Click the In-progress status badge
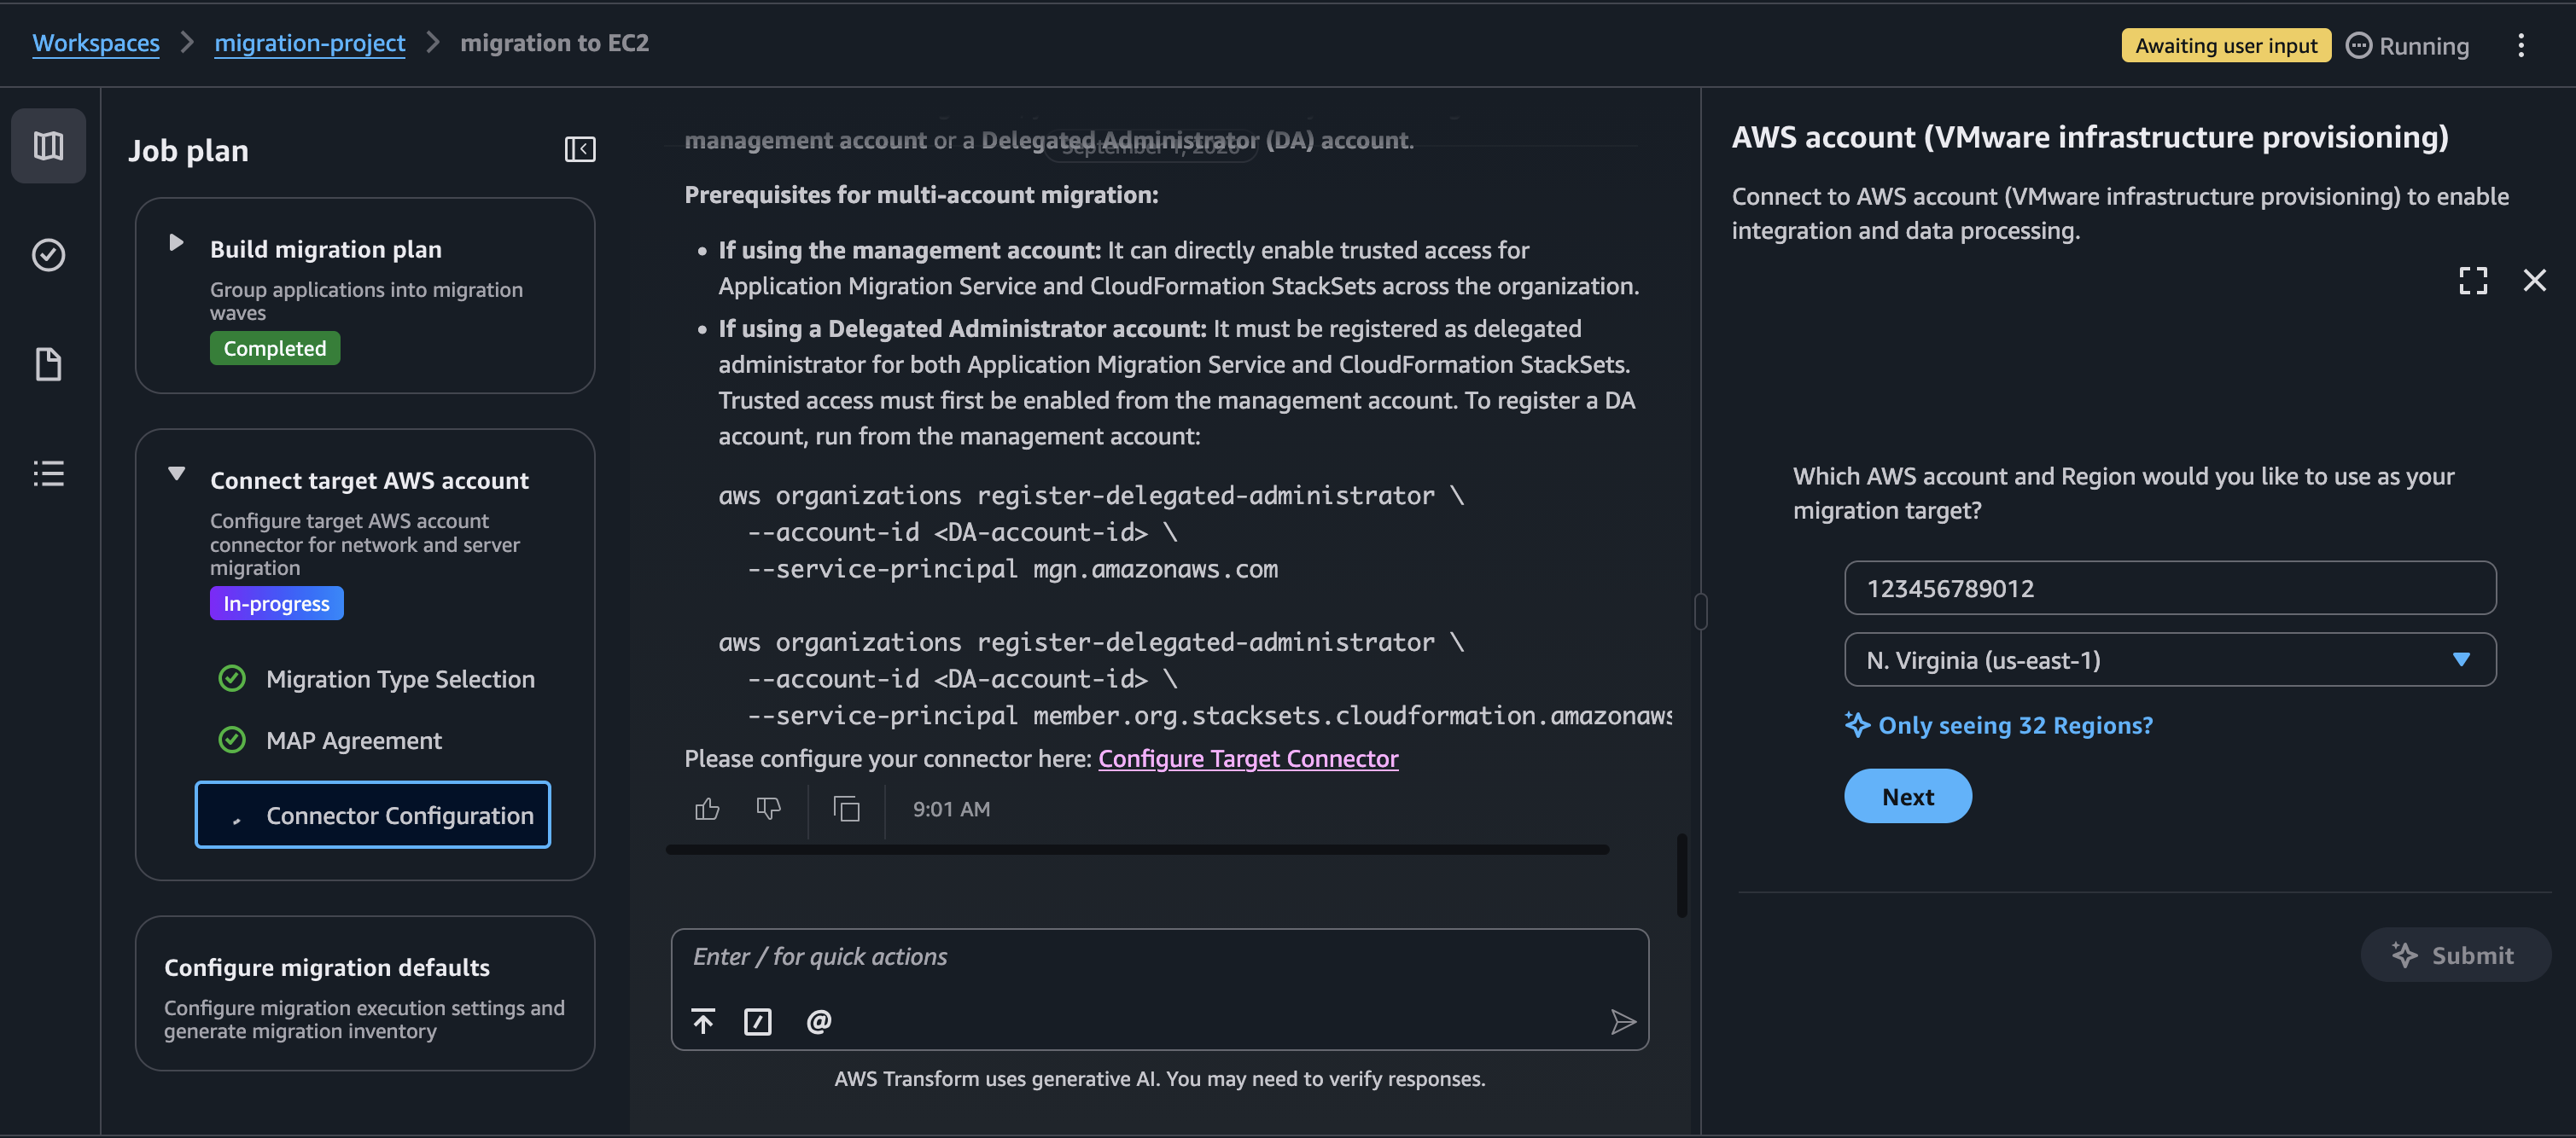2576x1138 pixels. [x=276, y=603]
